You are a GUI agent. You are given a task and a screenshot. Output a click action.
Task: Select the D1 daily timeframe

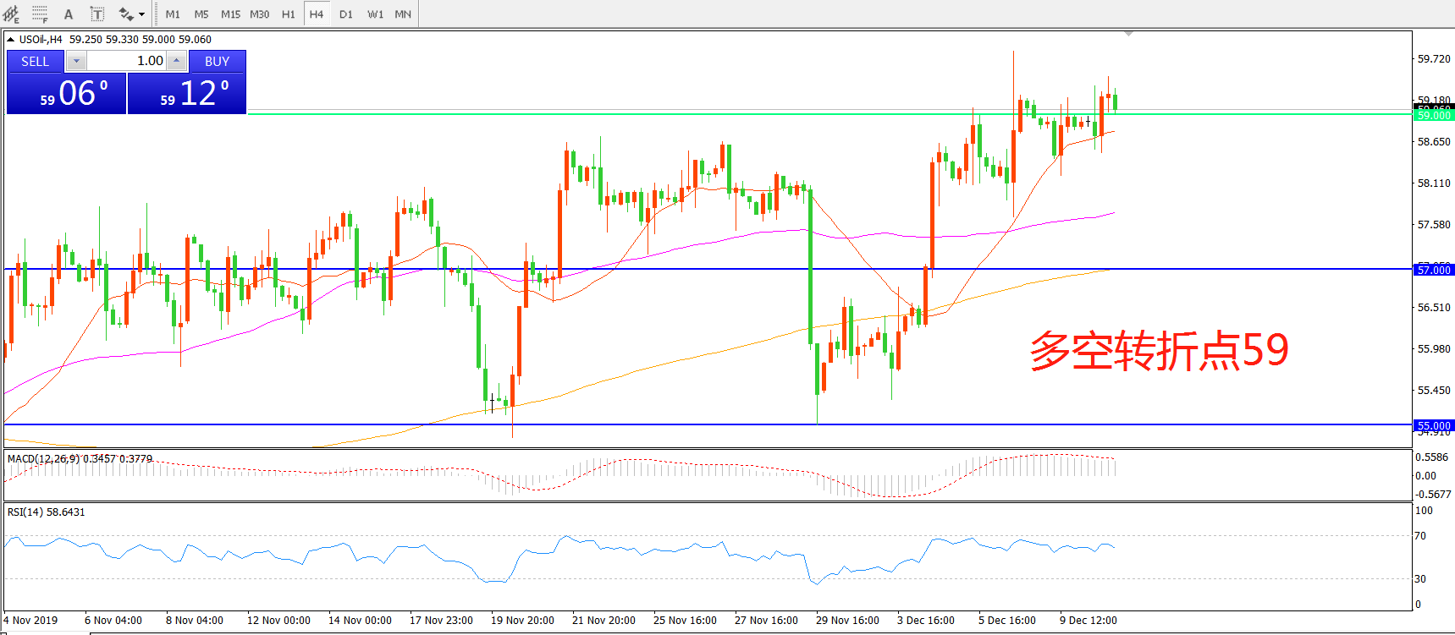[x=345, y=14]
